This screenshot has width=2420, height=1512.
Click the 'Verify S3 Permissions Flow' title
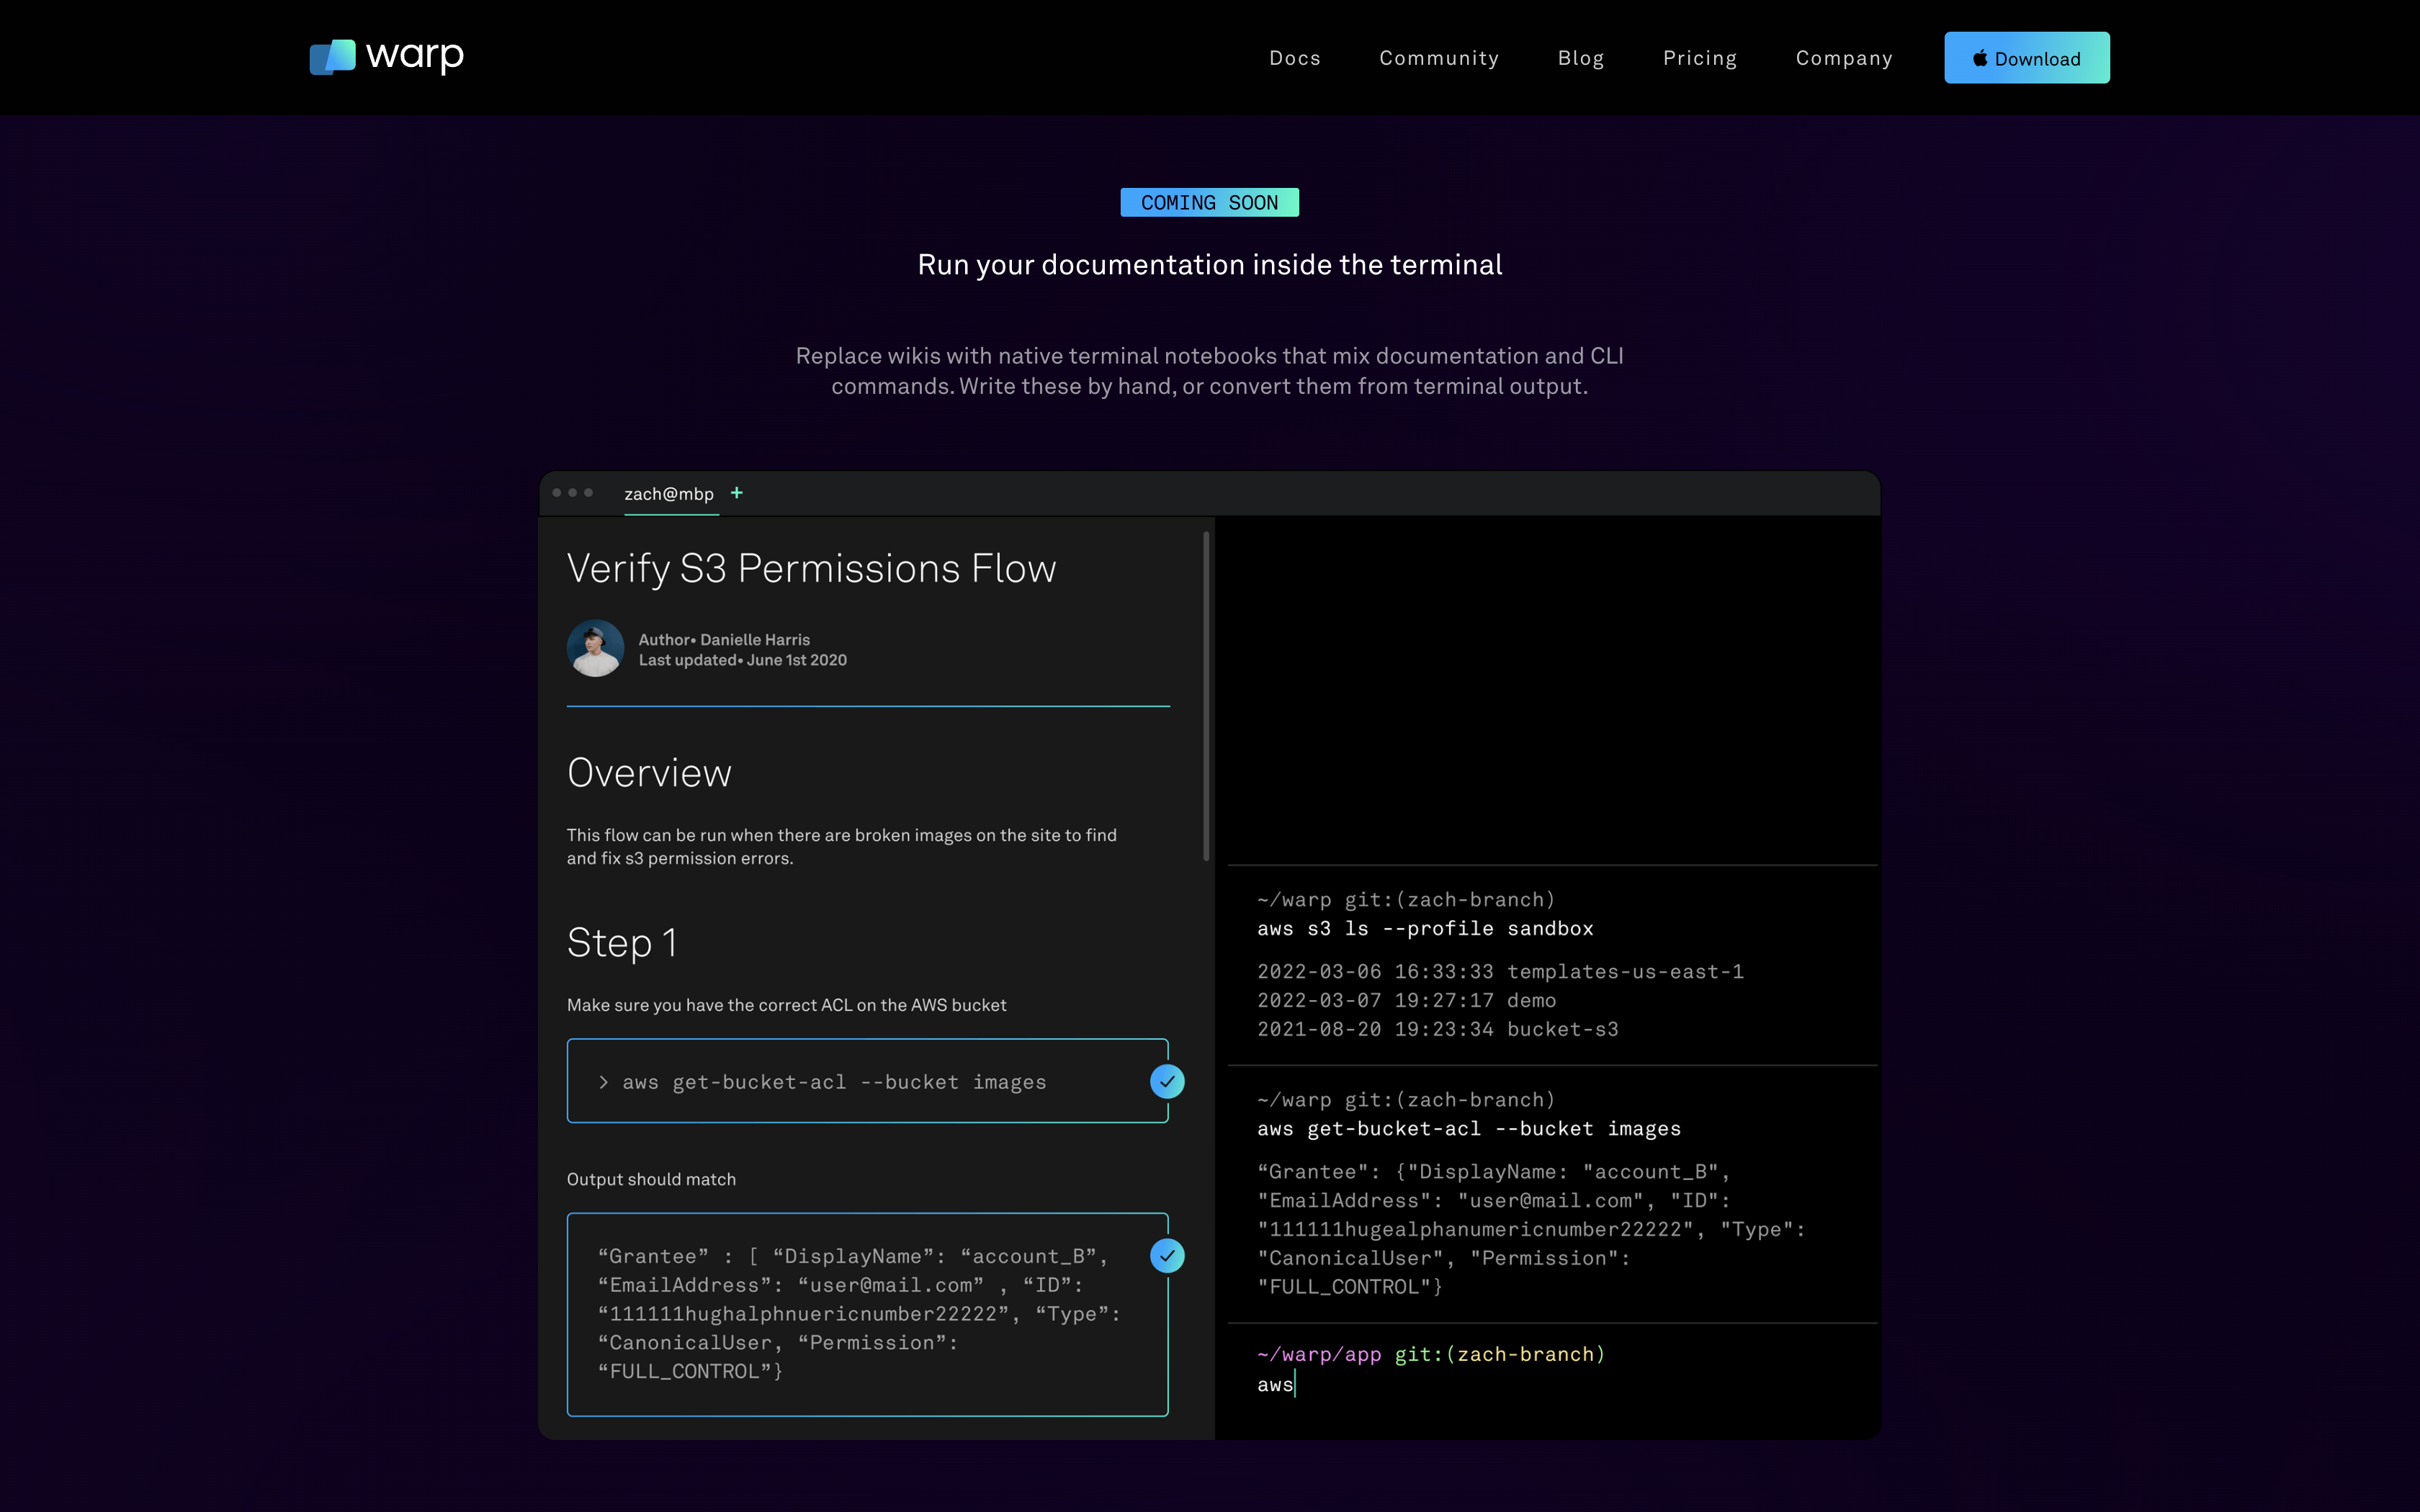811,568
